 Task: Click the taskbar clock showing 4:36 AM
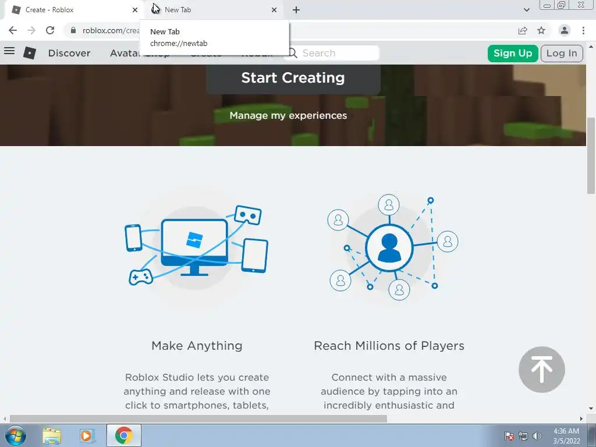(x=566, y=436)
